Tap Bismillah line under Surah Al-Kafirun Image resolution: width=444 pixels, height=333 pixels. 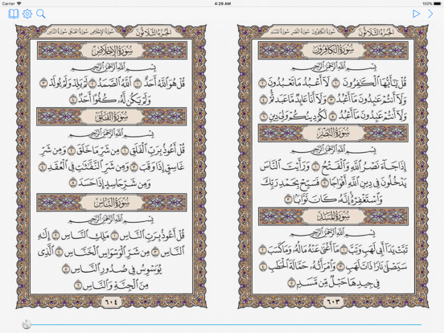coord(333,68)
